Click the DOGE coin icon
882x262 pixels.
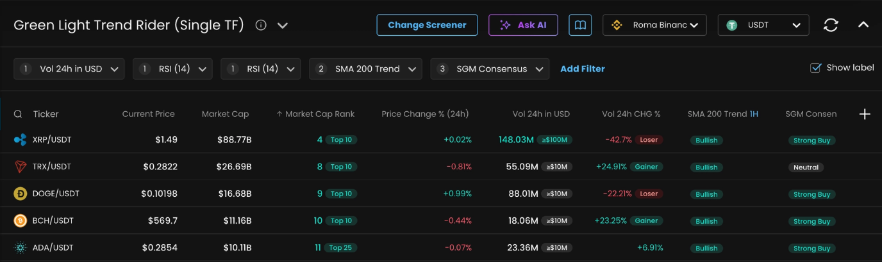tap(21, 194)
